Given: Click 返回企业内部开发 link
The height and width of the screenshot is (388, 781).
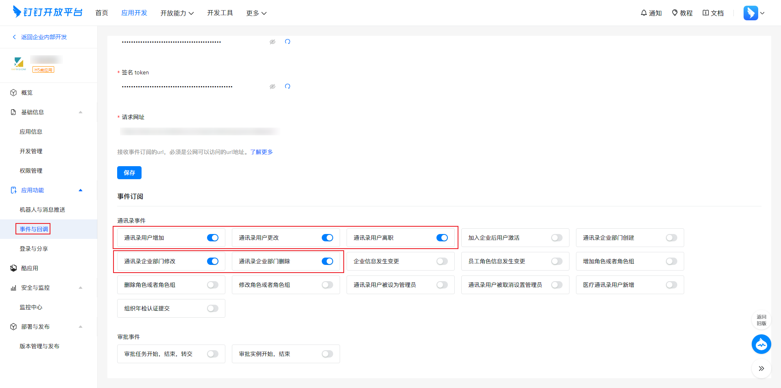Looking at the screenshot, I should click(x=44, y=37).
